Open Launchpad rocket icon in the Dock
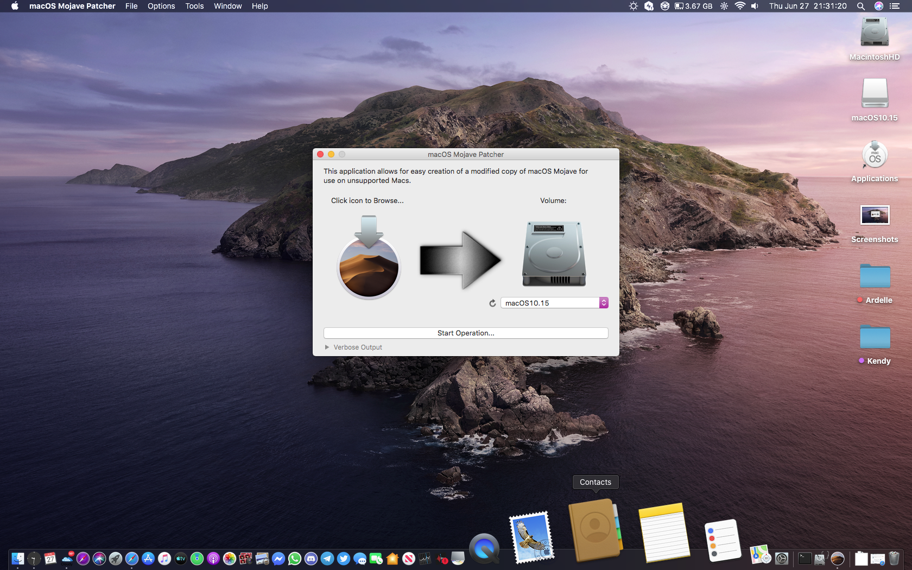The image size is (912, 570). pyautogui.click(x=116, y=558)
